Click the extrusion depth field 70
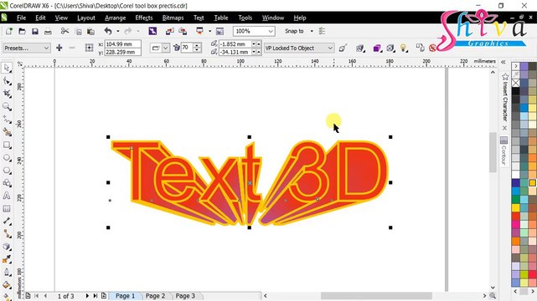This screenshot has width=537, height=301. (x=187, y=48)
